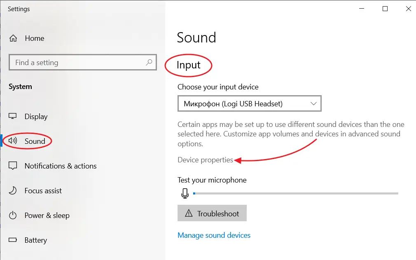Click the Battery icon in sidebar
This screenshot has width=416, height=260.
13,240
